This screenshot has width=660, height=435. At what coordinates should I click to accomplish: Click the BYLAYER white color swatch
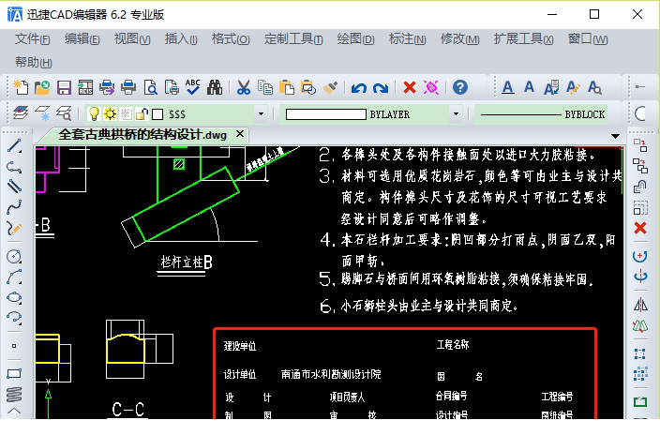[326, 114]
